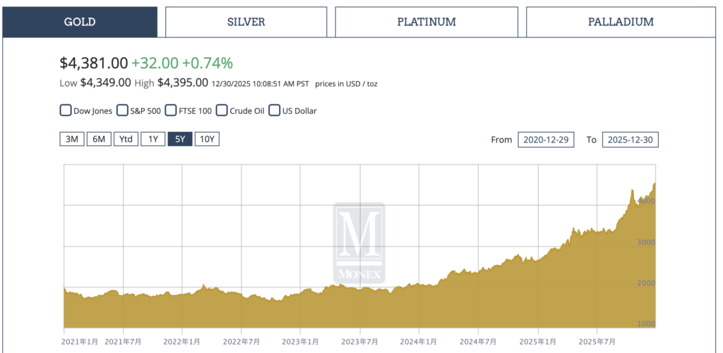Open the SILVER price tab

coord(246,22)
